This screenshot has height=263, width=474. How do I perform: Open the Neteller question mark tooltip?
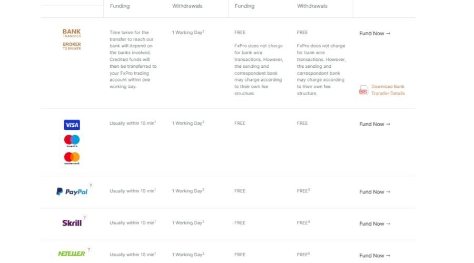click(89, 250)
